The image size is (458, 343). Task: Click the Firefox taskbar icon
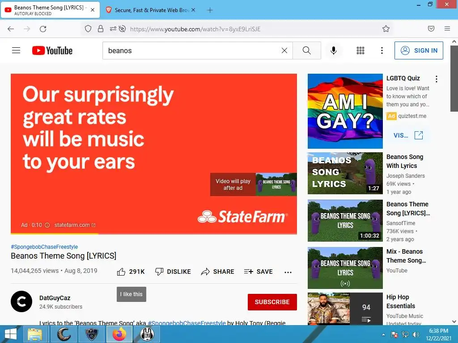tap(119, 334)
